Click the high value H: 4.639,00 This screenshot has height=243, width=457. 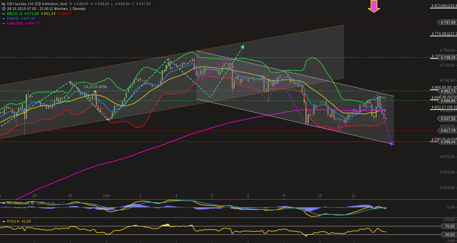click(100, 4)
